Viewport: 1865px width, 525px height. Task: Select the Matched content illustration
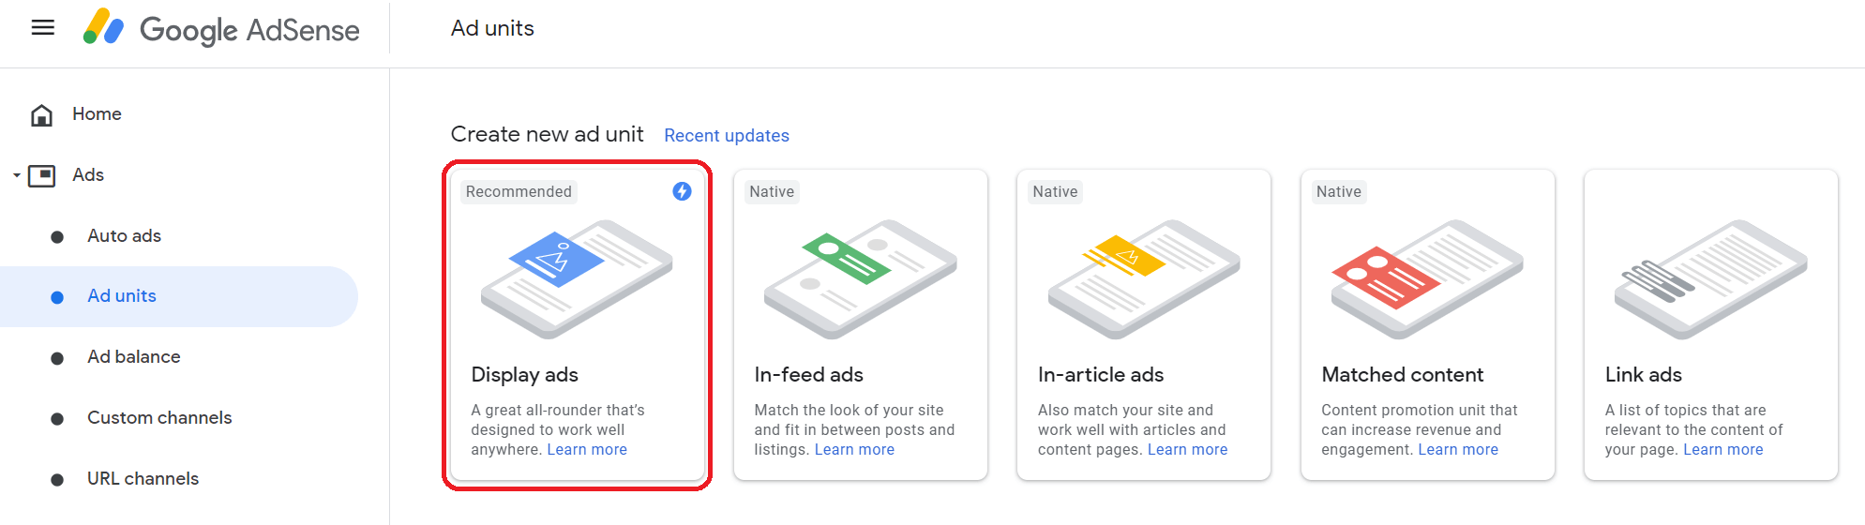click(1427, 278)
